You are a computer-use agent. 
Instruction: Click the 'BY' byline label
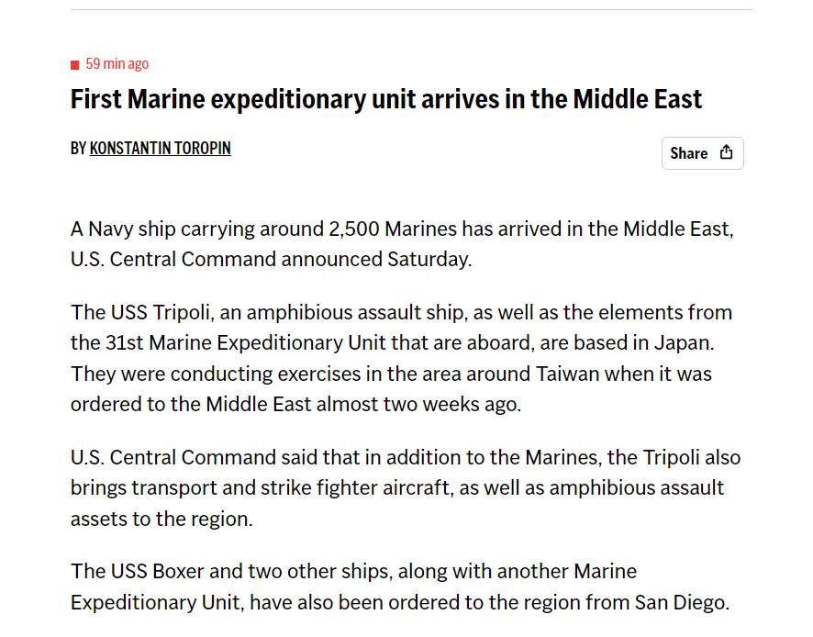click(78, 149)
